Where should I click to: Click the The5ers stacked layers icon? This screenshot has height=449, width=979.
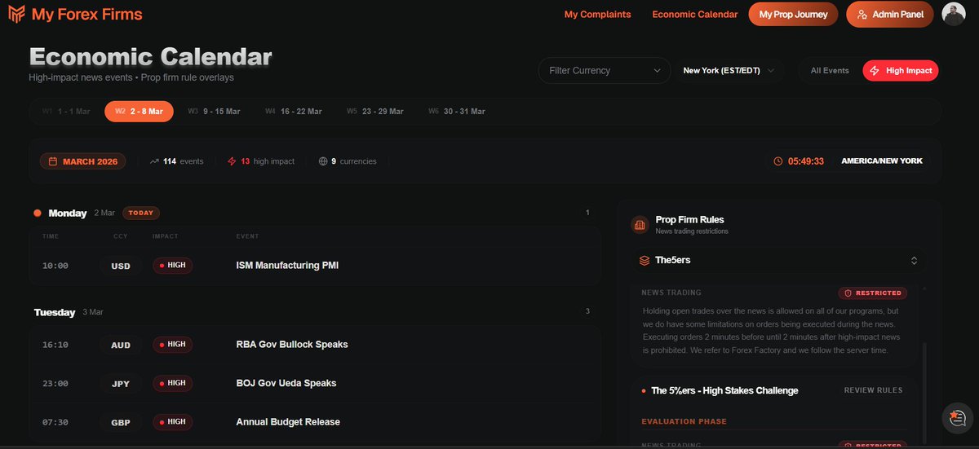(645, 261)
